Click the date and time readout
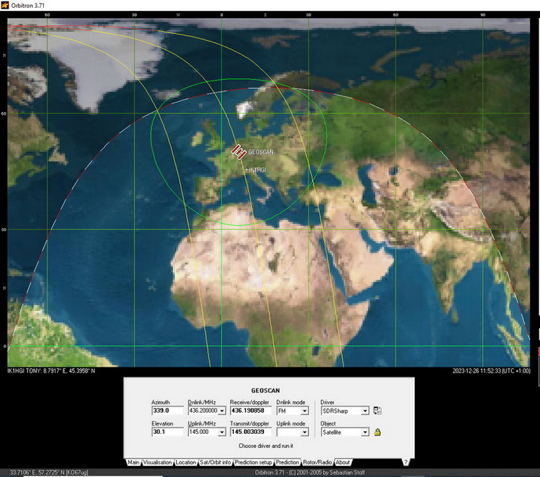 491,370
